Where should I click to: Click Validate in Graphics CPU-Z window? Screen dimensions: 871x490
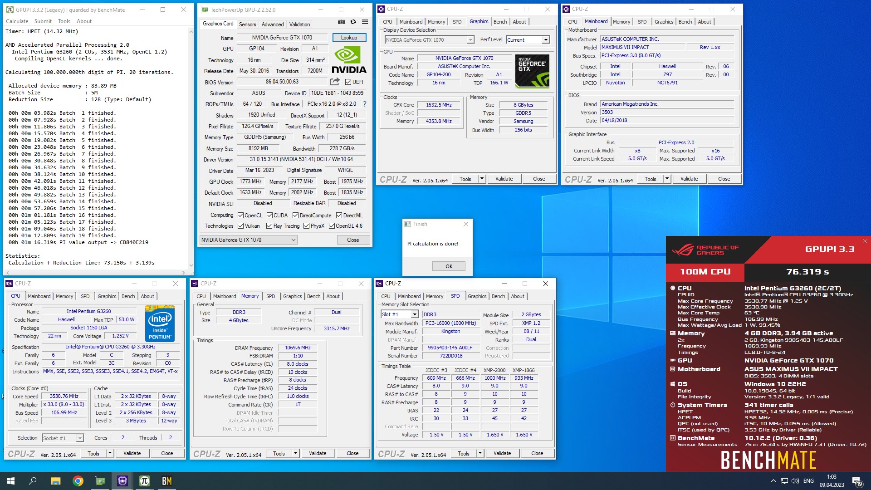pyautogui.click(x=504, y=179)
